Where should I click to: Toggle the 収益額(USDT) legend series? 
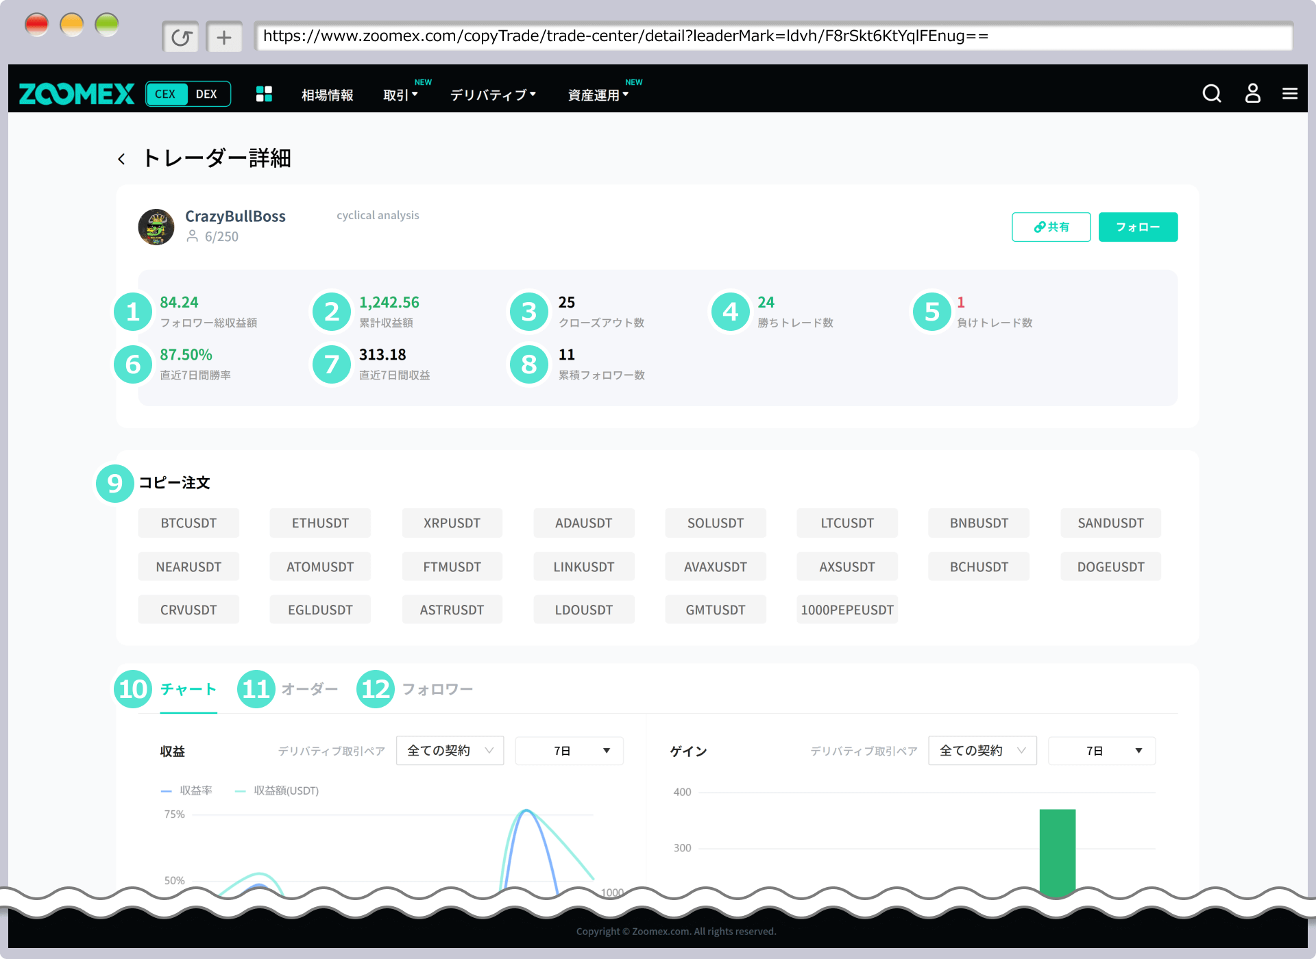click(x=277, y=790)
